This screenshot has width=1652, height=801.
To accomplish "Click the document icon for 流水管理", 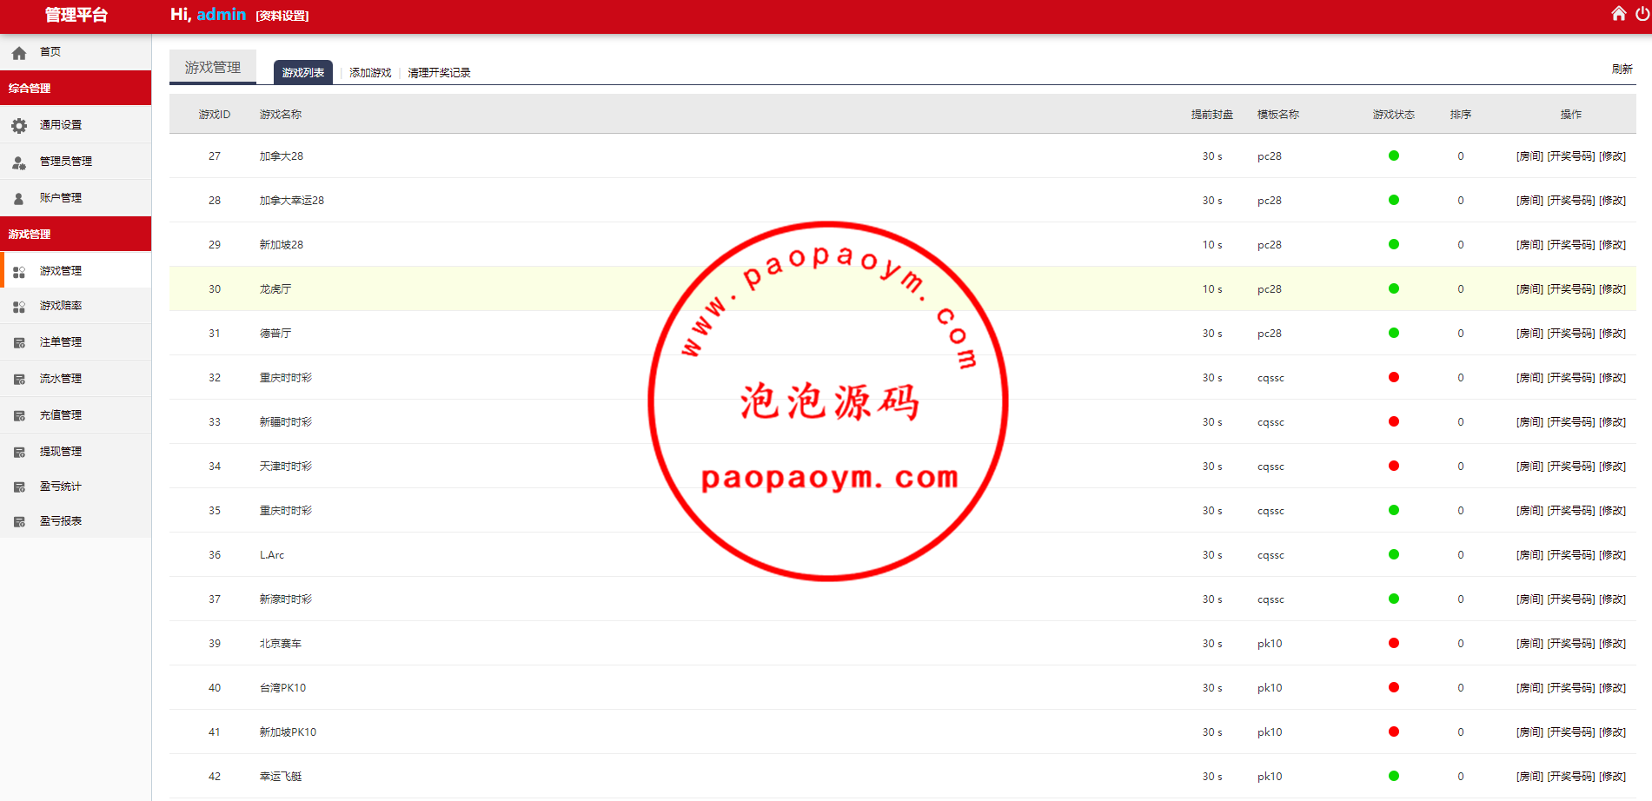I will point(19,380).
